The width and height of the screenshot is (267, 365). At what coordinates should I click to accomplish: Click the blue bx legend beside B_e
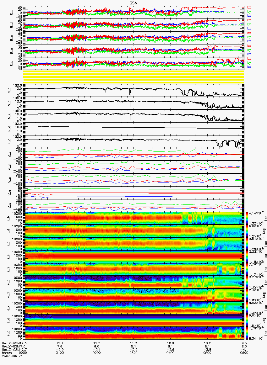point(249,54)
